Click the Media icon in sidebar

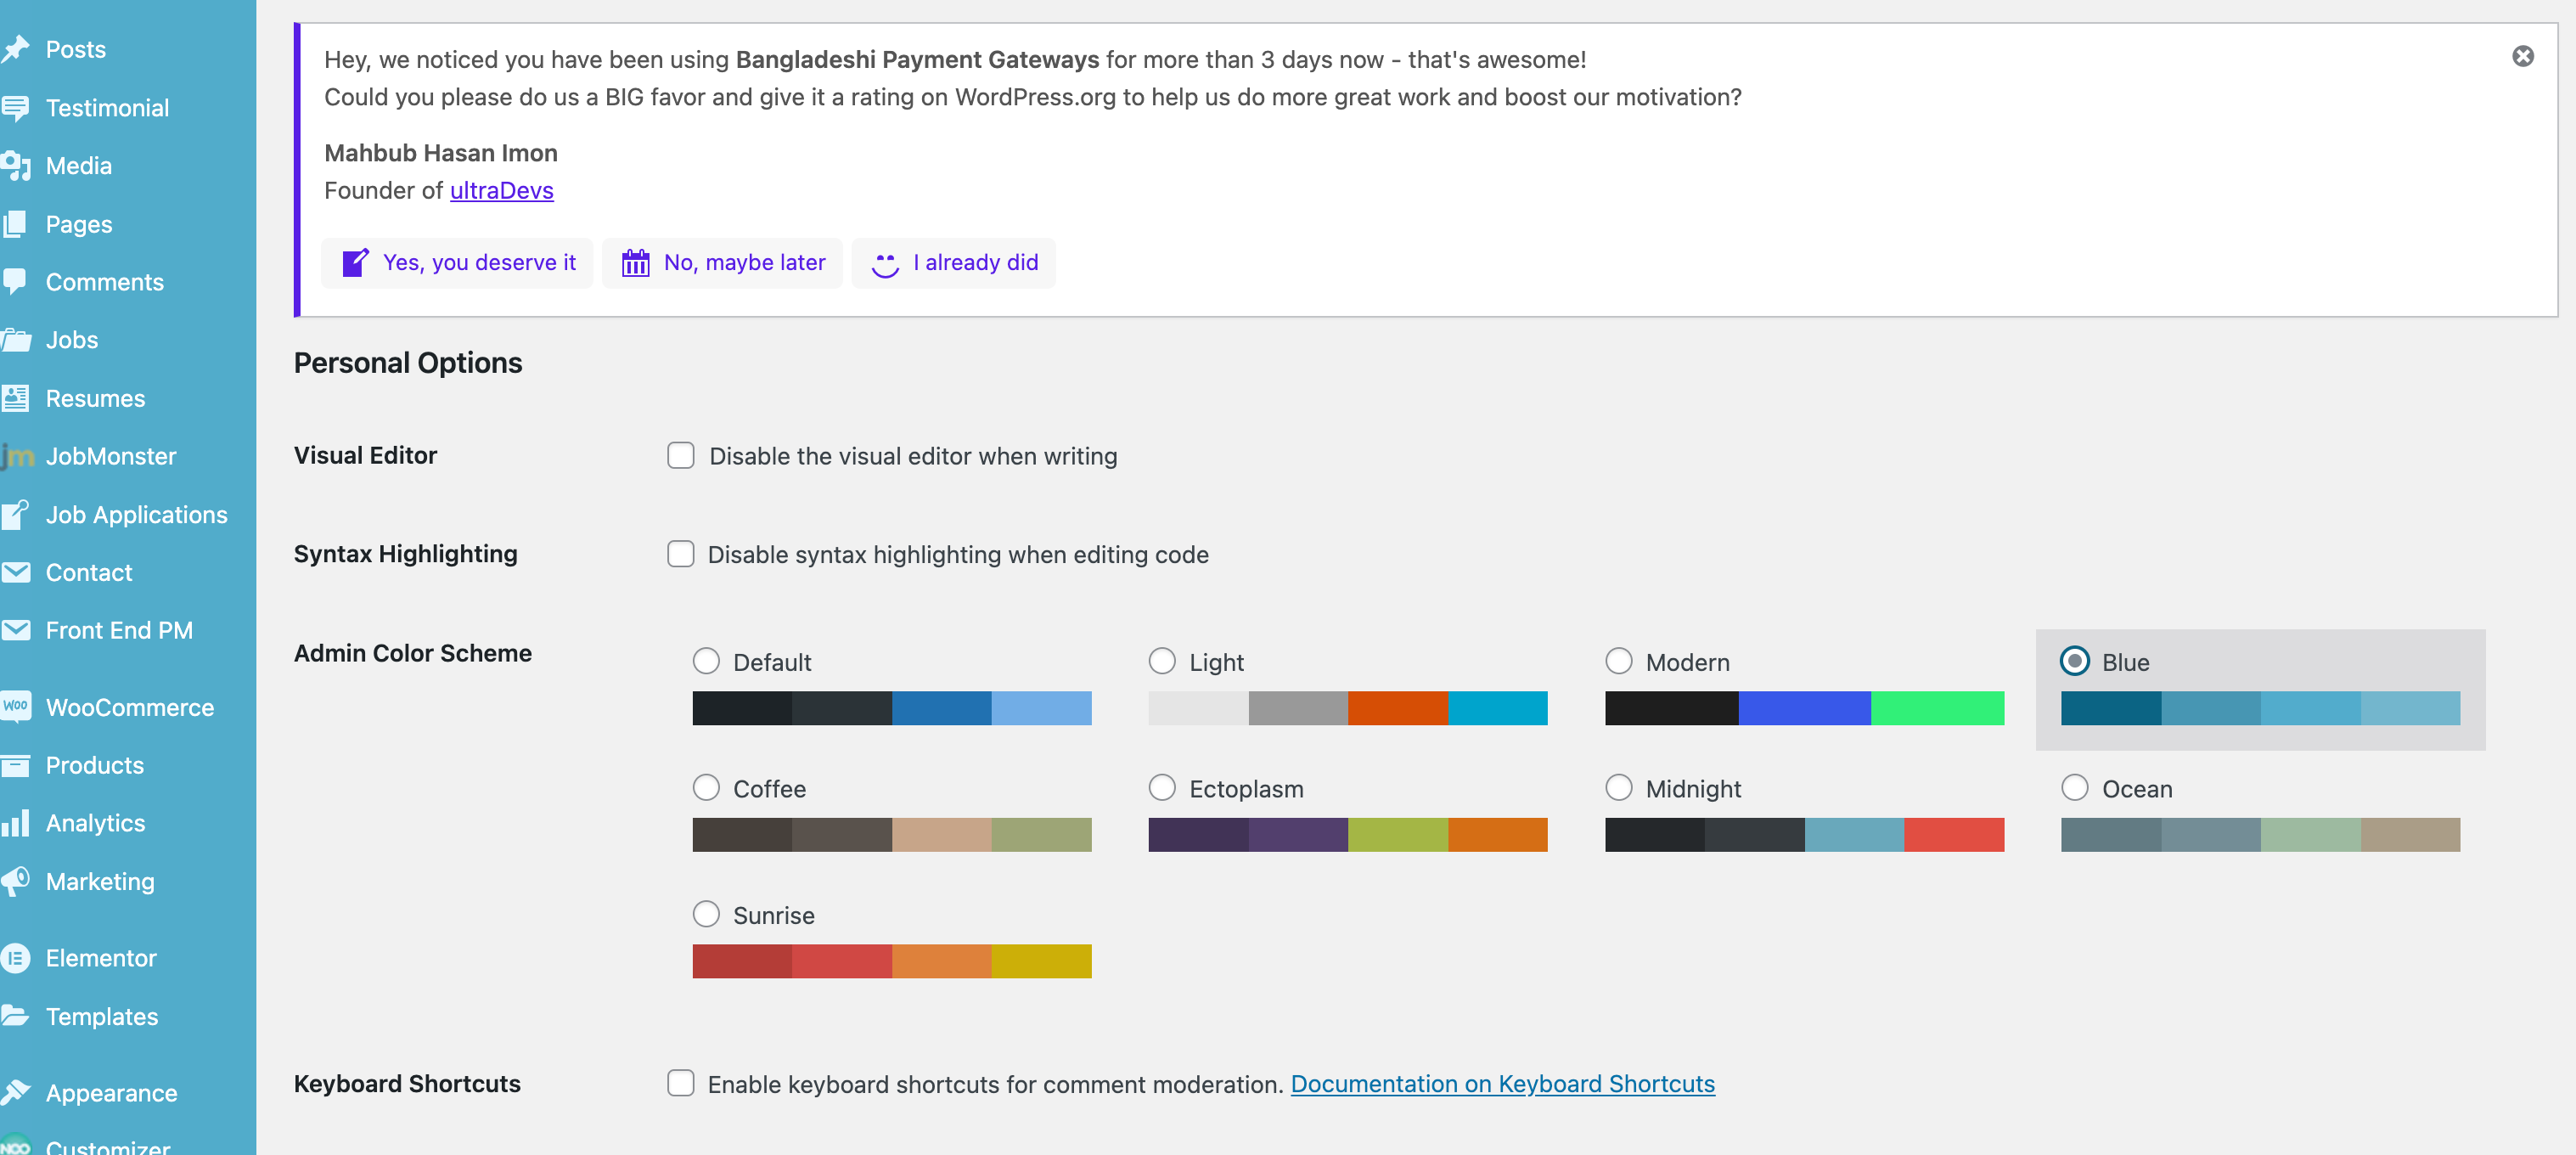20,164
